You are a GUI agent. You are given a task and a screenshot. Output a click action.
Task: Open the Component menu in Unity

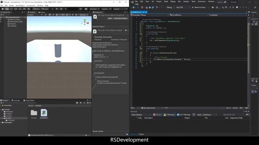[31, 5]
